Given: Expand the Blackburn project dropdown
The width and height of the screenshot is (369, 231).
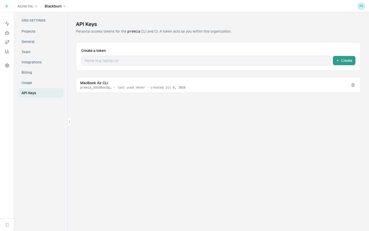Looking at the screenshot, I should click(55, 6).
